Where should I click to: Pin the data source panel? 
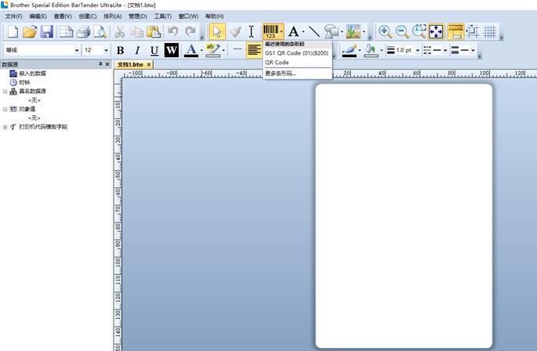coord(100,64)
